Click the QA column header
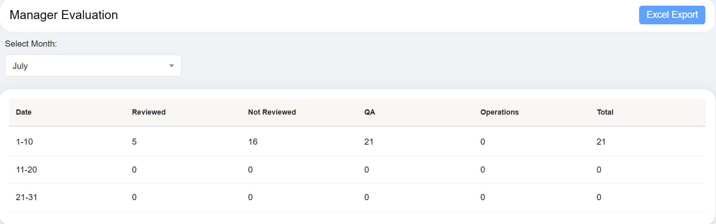This screenshot has height=224, width=716. click(x=369, y=112)
